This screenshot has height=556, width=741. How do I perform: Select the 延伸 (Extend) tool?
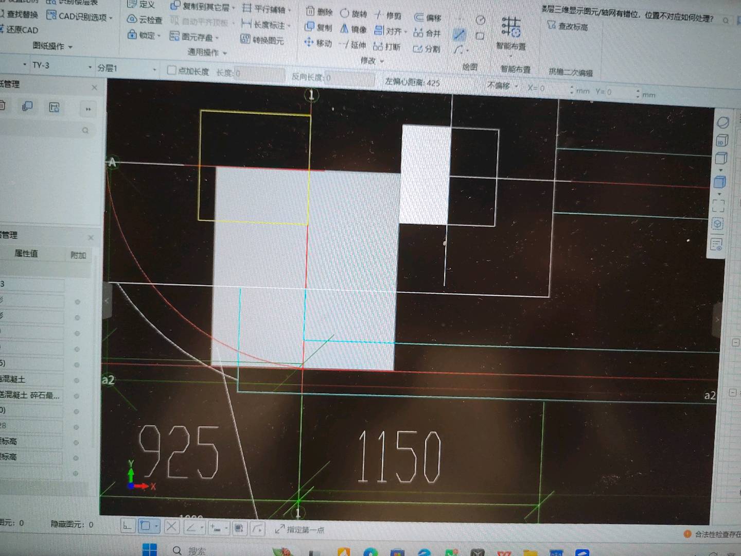[352, 45]
